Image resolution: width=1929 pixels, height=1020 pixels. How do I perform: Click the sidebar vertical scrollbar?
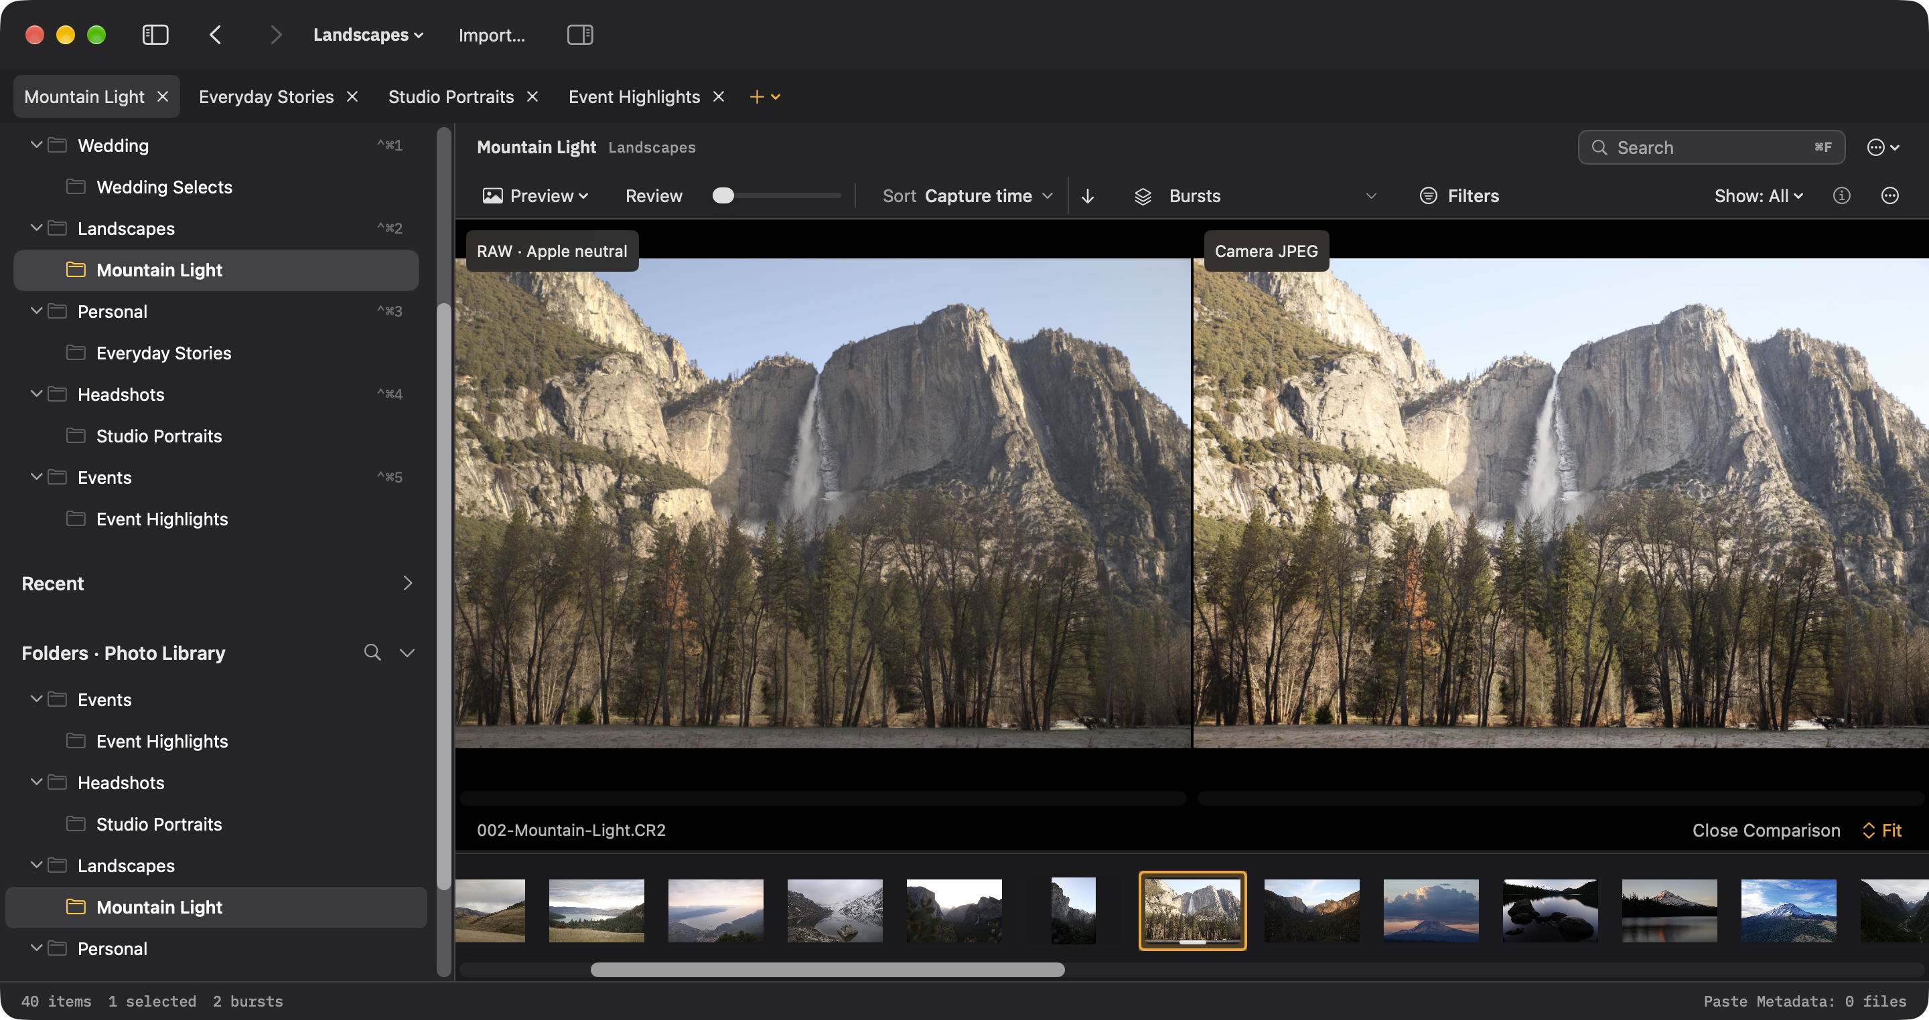pos(444,595)
